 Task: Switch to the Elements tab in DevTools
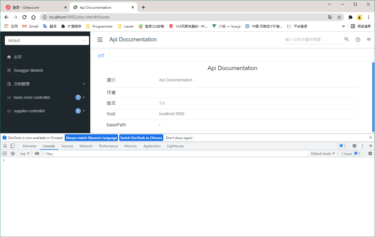point(30,146)
